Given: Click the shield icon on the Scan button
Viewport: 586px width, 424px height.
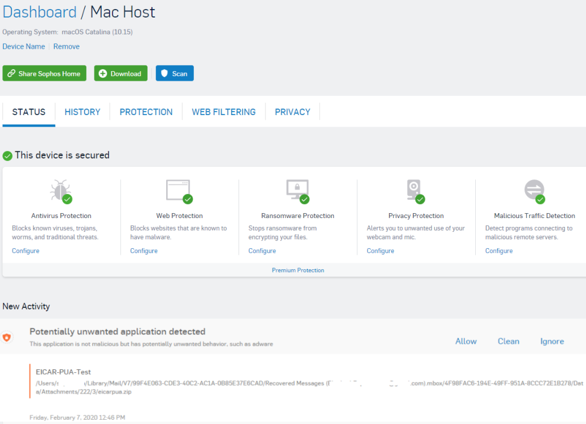Looking at the screenshot, I should click(163, 73).
